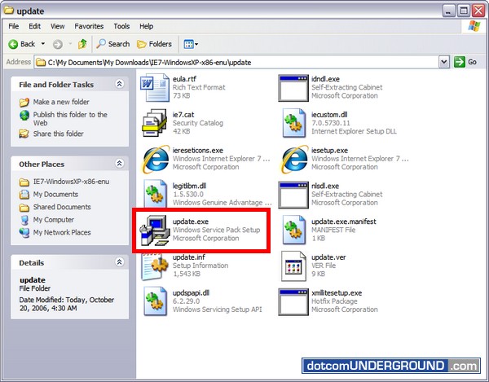Open the Search pane
Image resolution: width=489 pixels, height=382 pixels.
click(113, 44)
